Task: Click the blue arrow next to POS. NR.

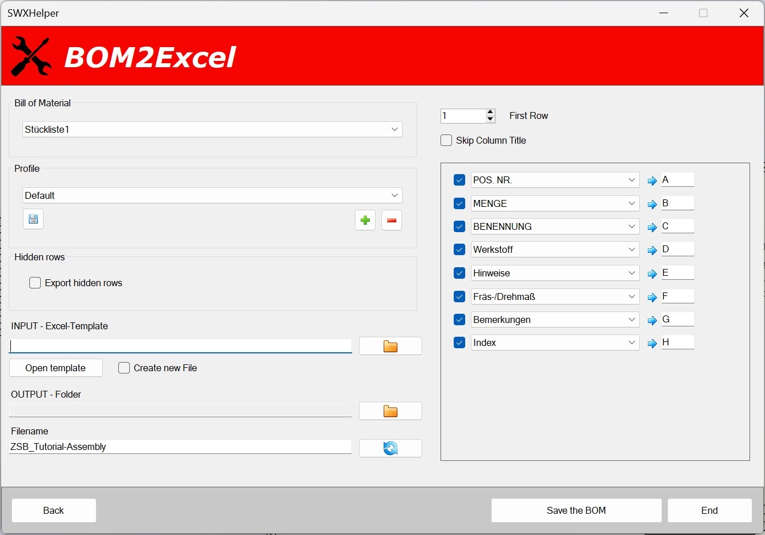Action: pyautogui.click(x=652, y=181)
